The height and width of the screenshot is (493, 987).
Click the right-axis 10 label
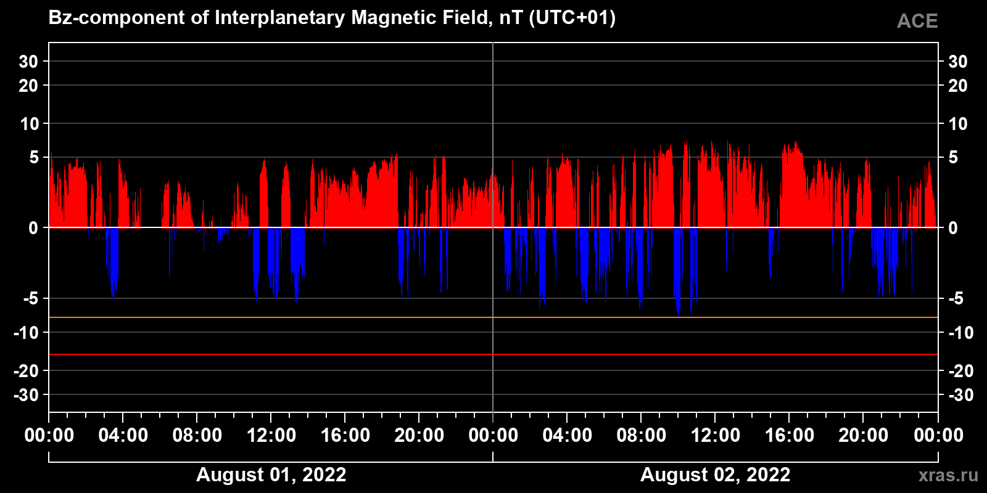pyautogui.click(x=957, y=124)
